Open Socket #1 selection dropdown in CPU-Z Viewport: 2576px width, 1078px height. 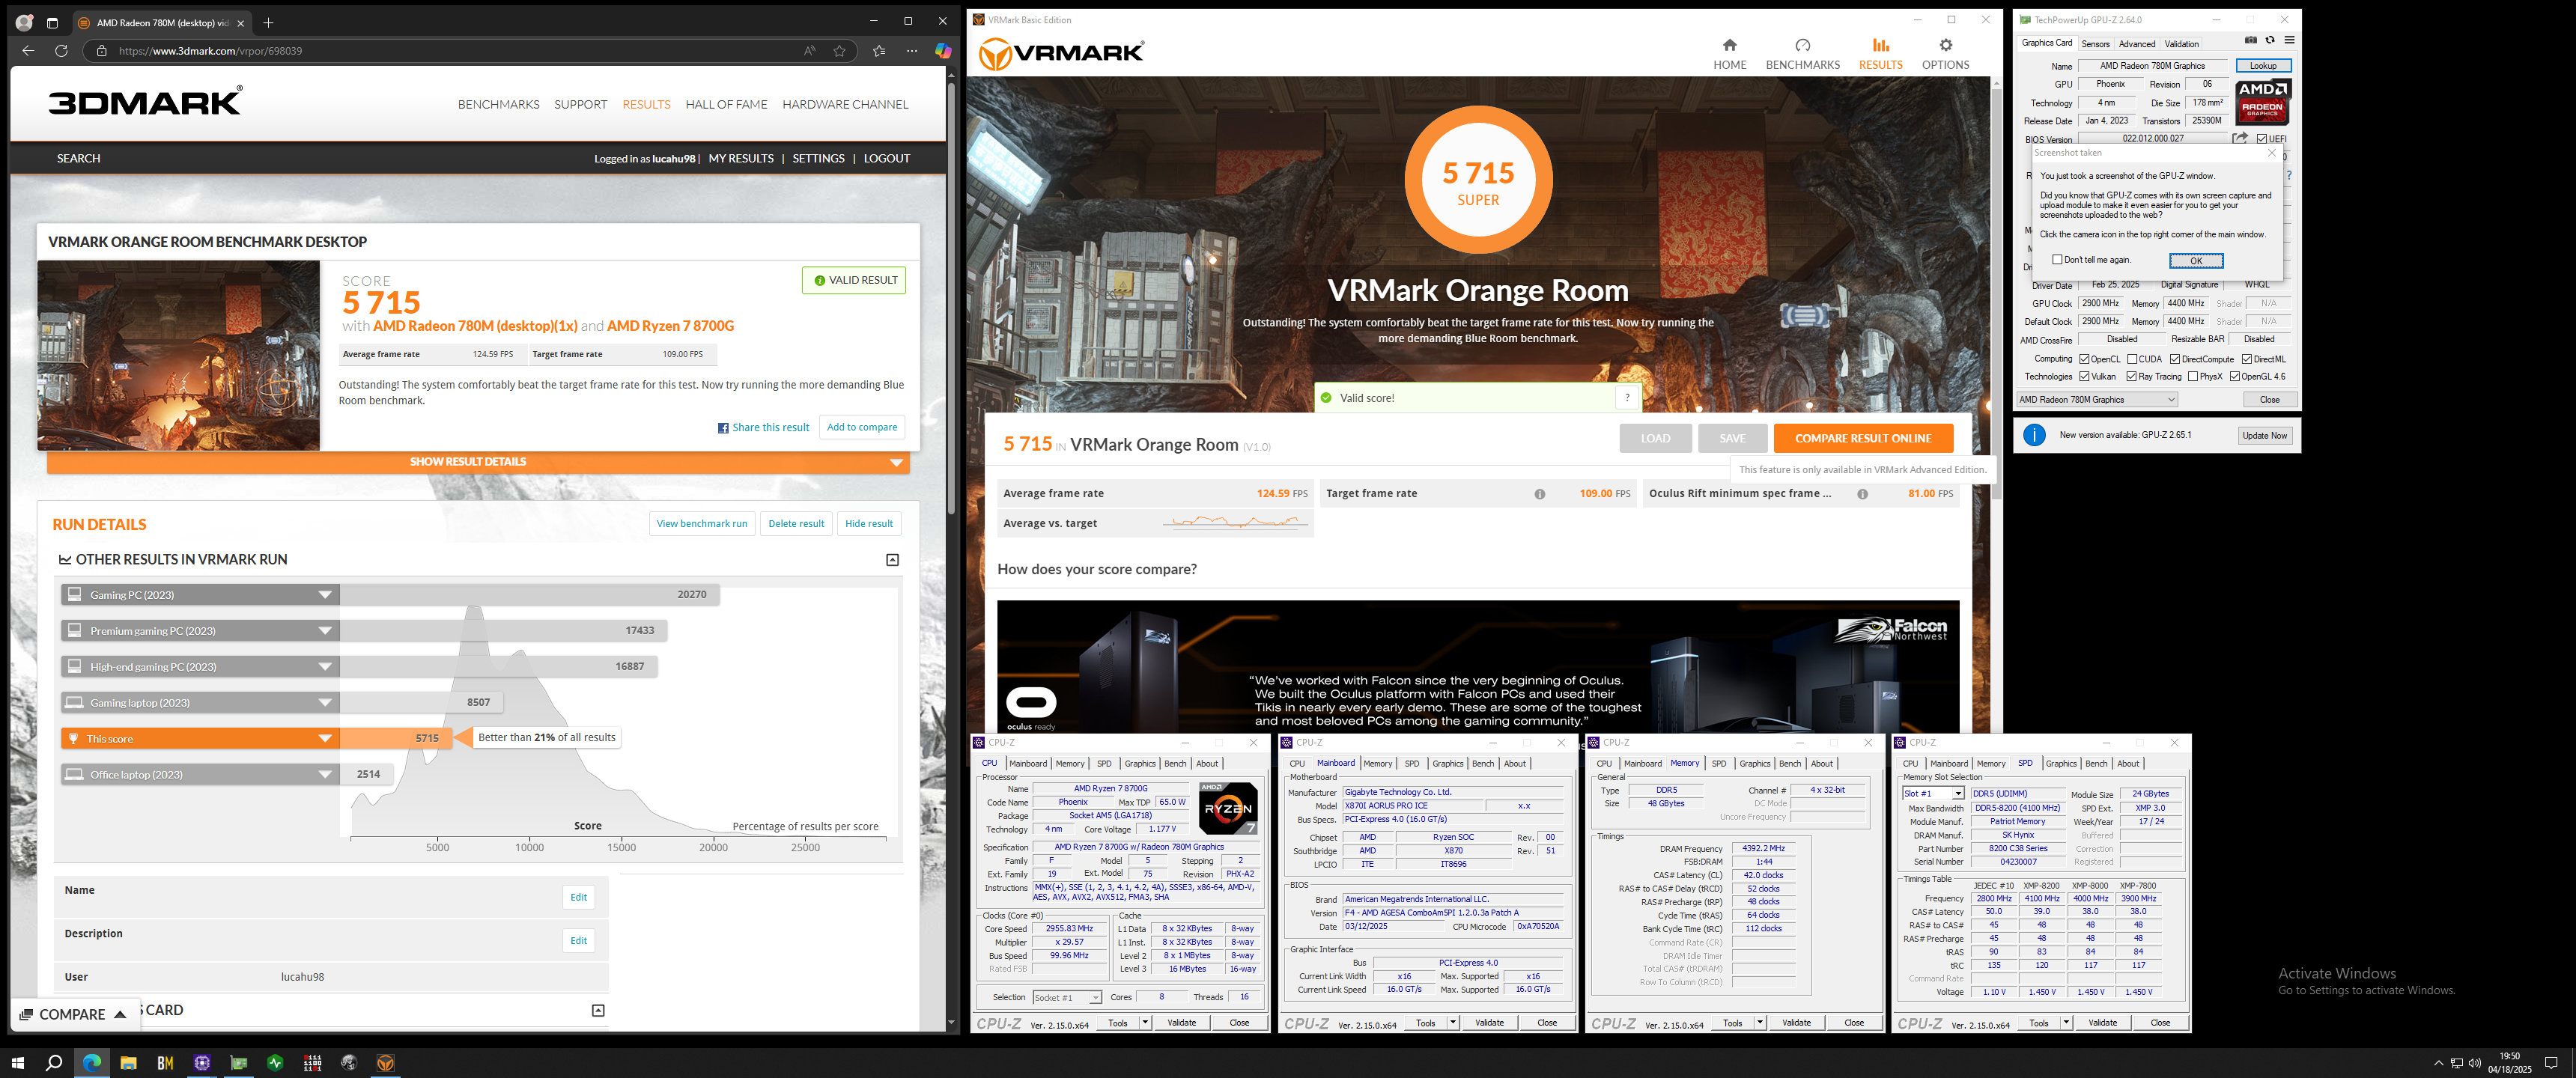1066,998
